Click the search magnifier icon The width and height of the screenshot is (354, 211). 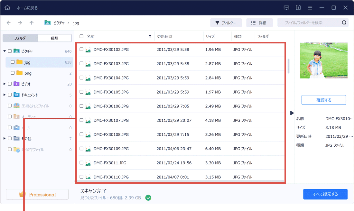[x=344, y=23]
